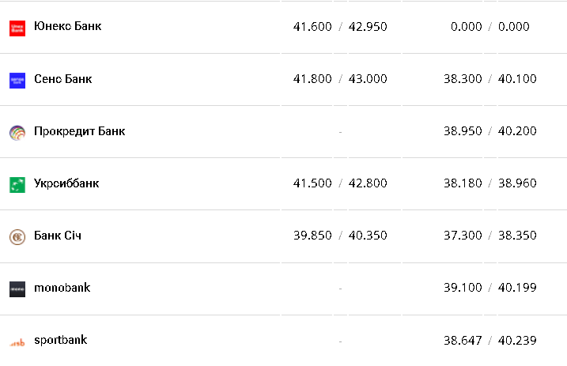The width and height of the screenshot is (567, 366).
Task: Open the Укрсиббанк name link
Action: click(x=66, y=183)
